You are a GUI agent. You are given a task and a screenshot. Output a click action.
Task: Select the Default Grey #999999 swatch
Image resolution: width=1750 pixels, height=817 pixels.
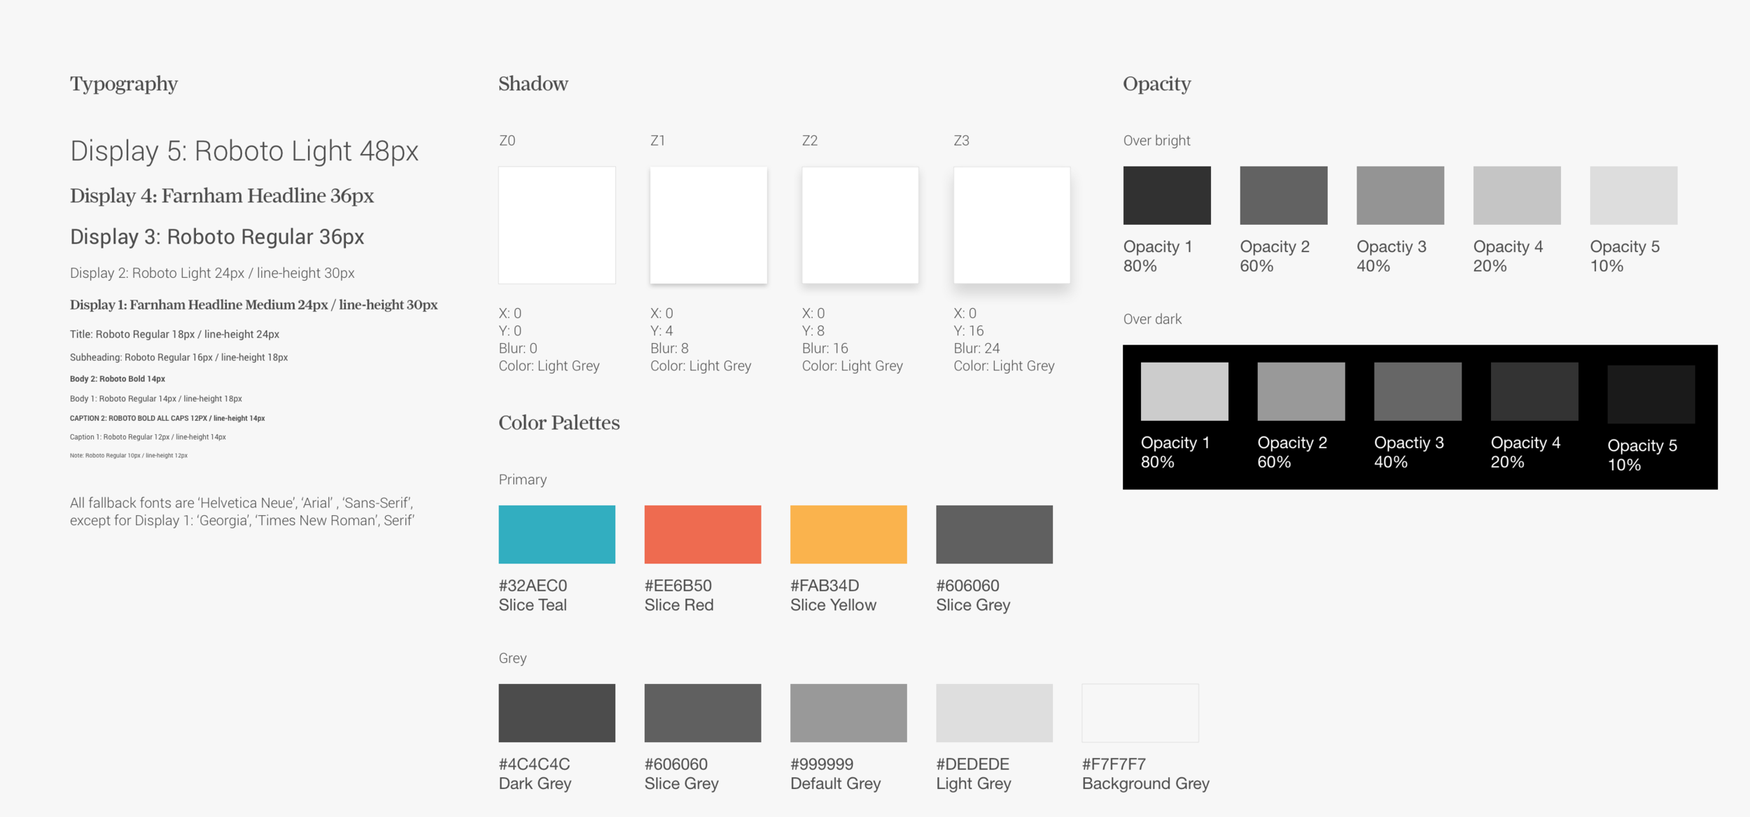(848, 713)
